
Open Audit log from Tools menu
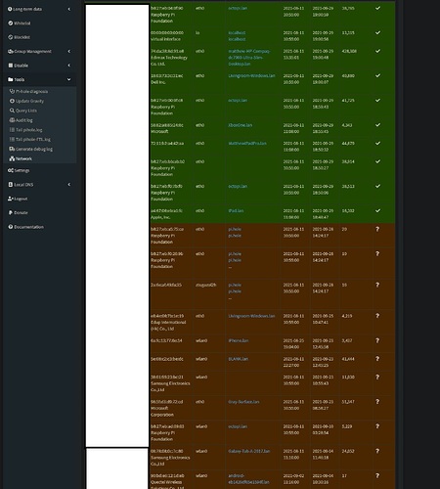[x=22, y=120]
